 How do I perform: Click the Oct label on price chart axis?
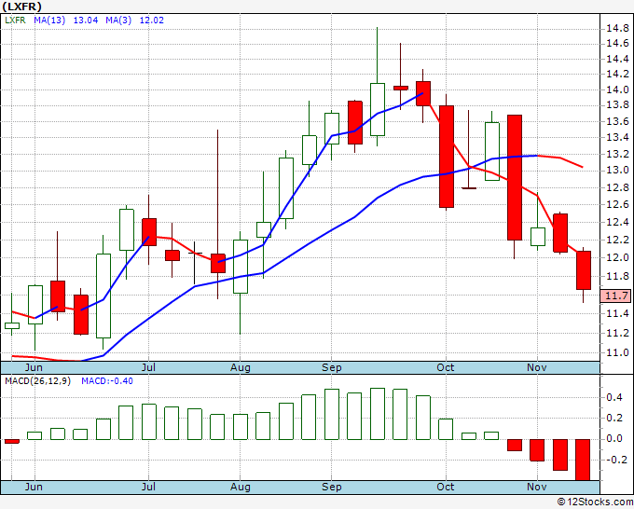445,367
